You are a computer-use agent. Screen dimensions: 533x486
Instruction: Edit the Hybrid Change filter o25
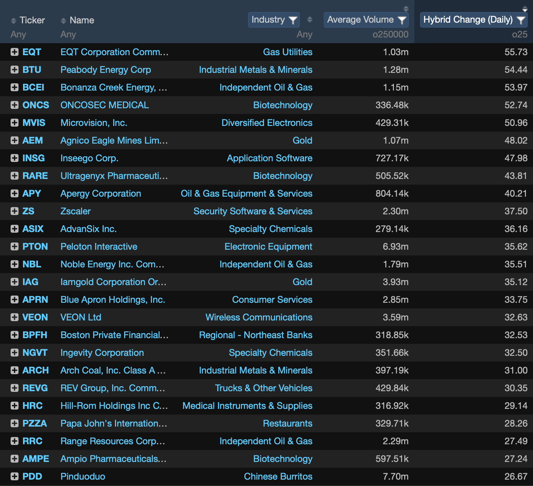coord(520,34)
